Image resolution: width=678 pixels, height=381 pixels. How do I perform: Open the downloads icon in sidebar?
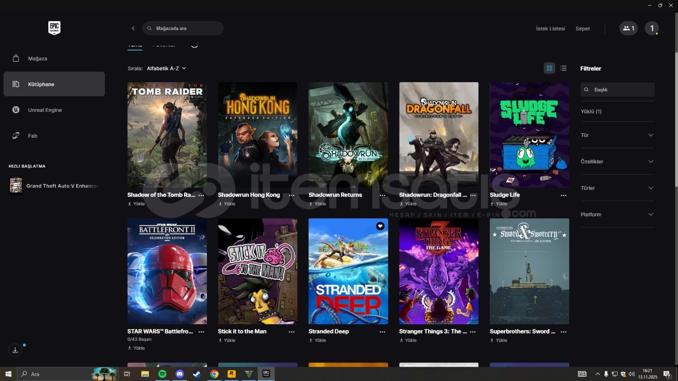point(15,350)
